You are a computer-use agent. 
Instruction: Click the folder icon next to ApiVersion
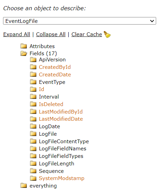(x=33, y=60)
